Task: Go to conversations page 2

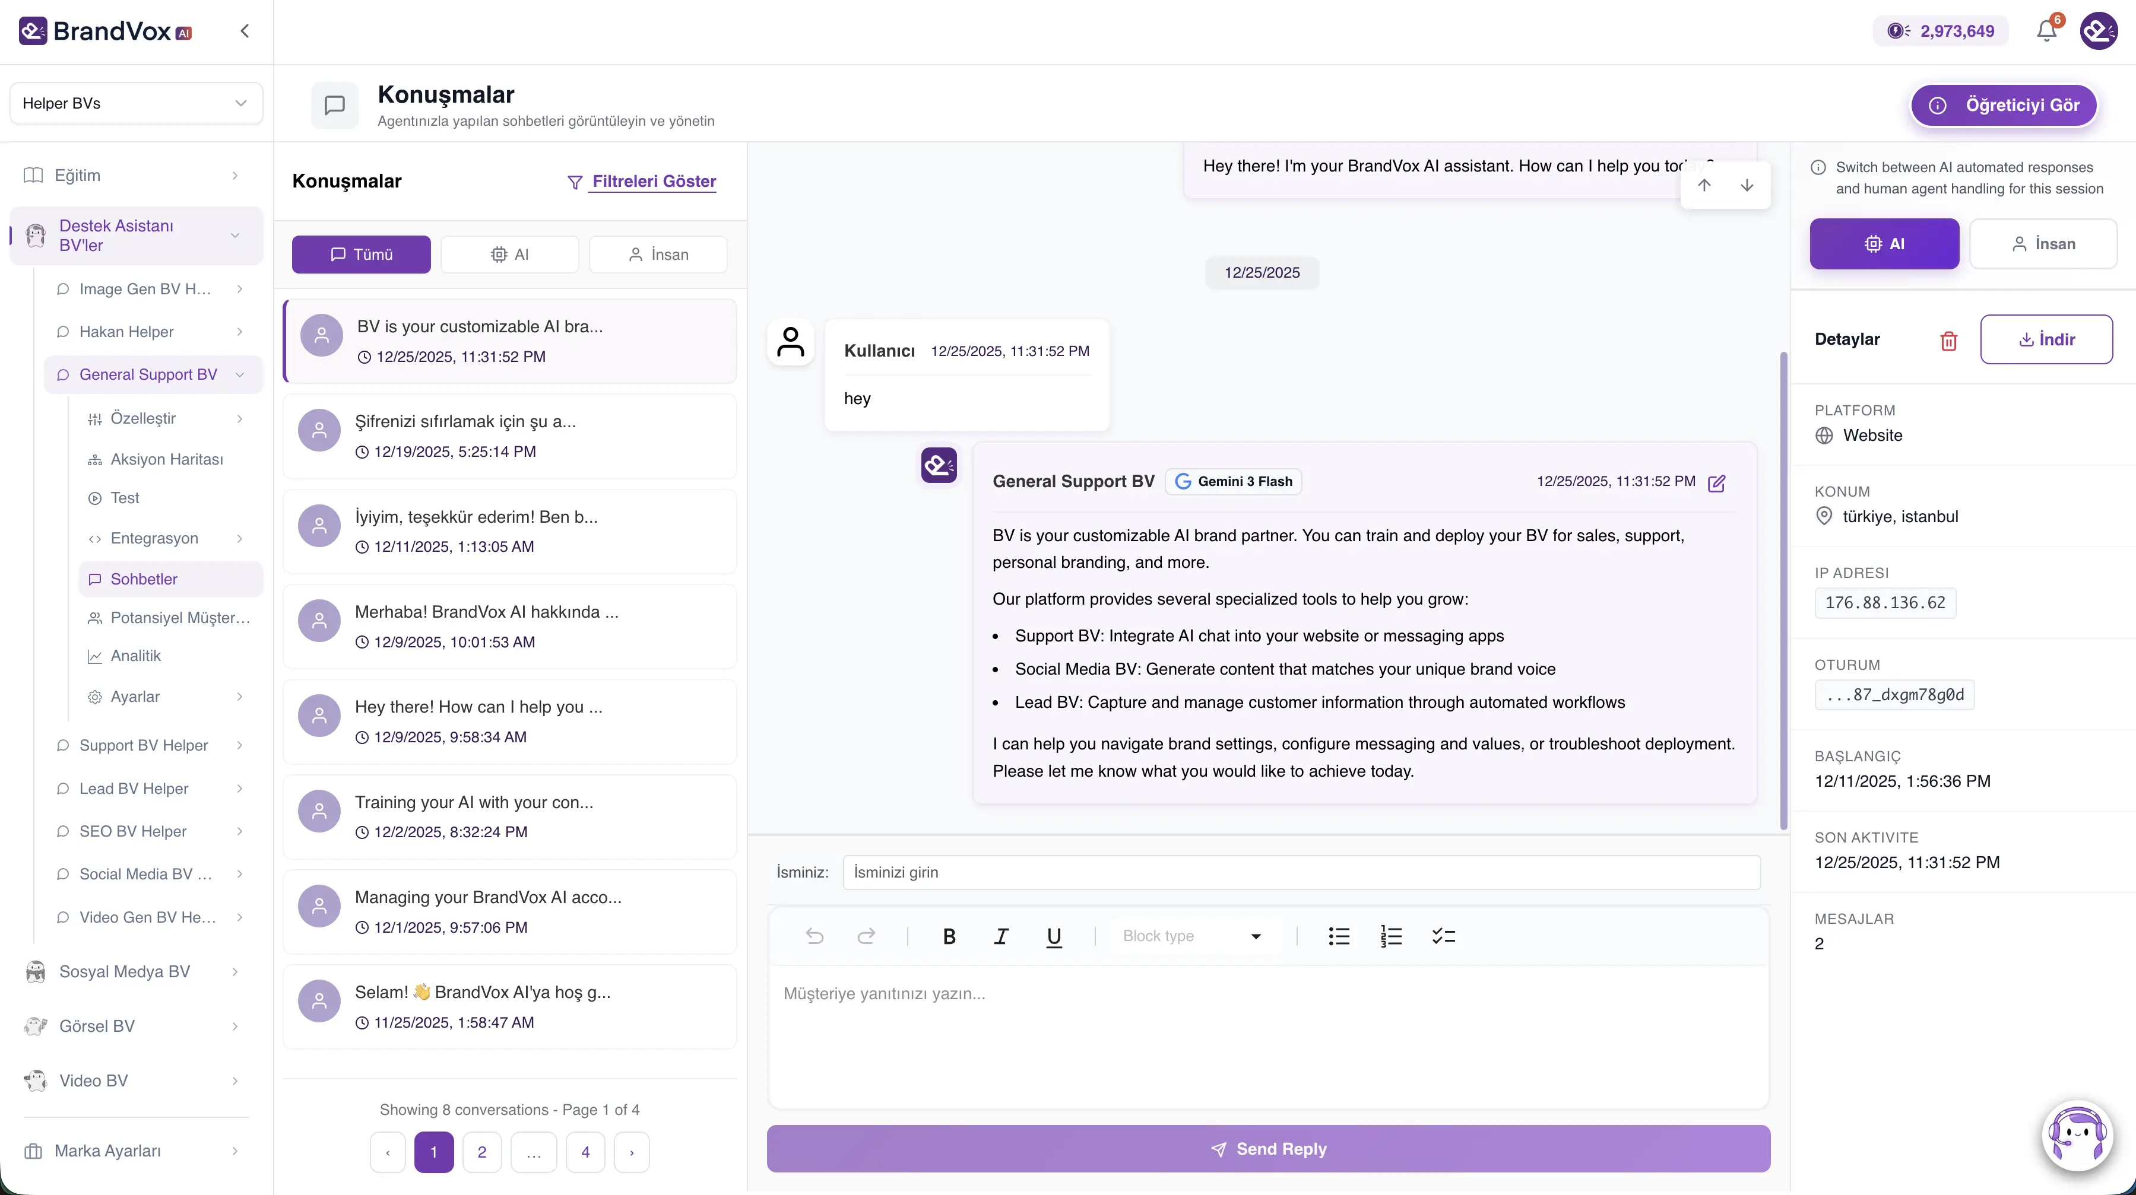Action: pyautogui.click(x=482, y=1153)
